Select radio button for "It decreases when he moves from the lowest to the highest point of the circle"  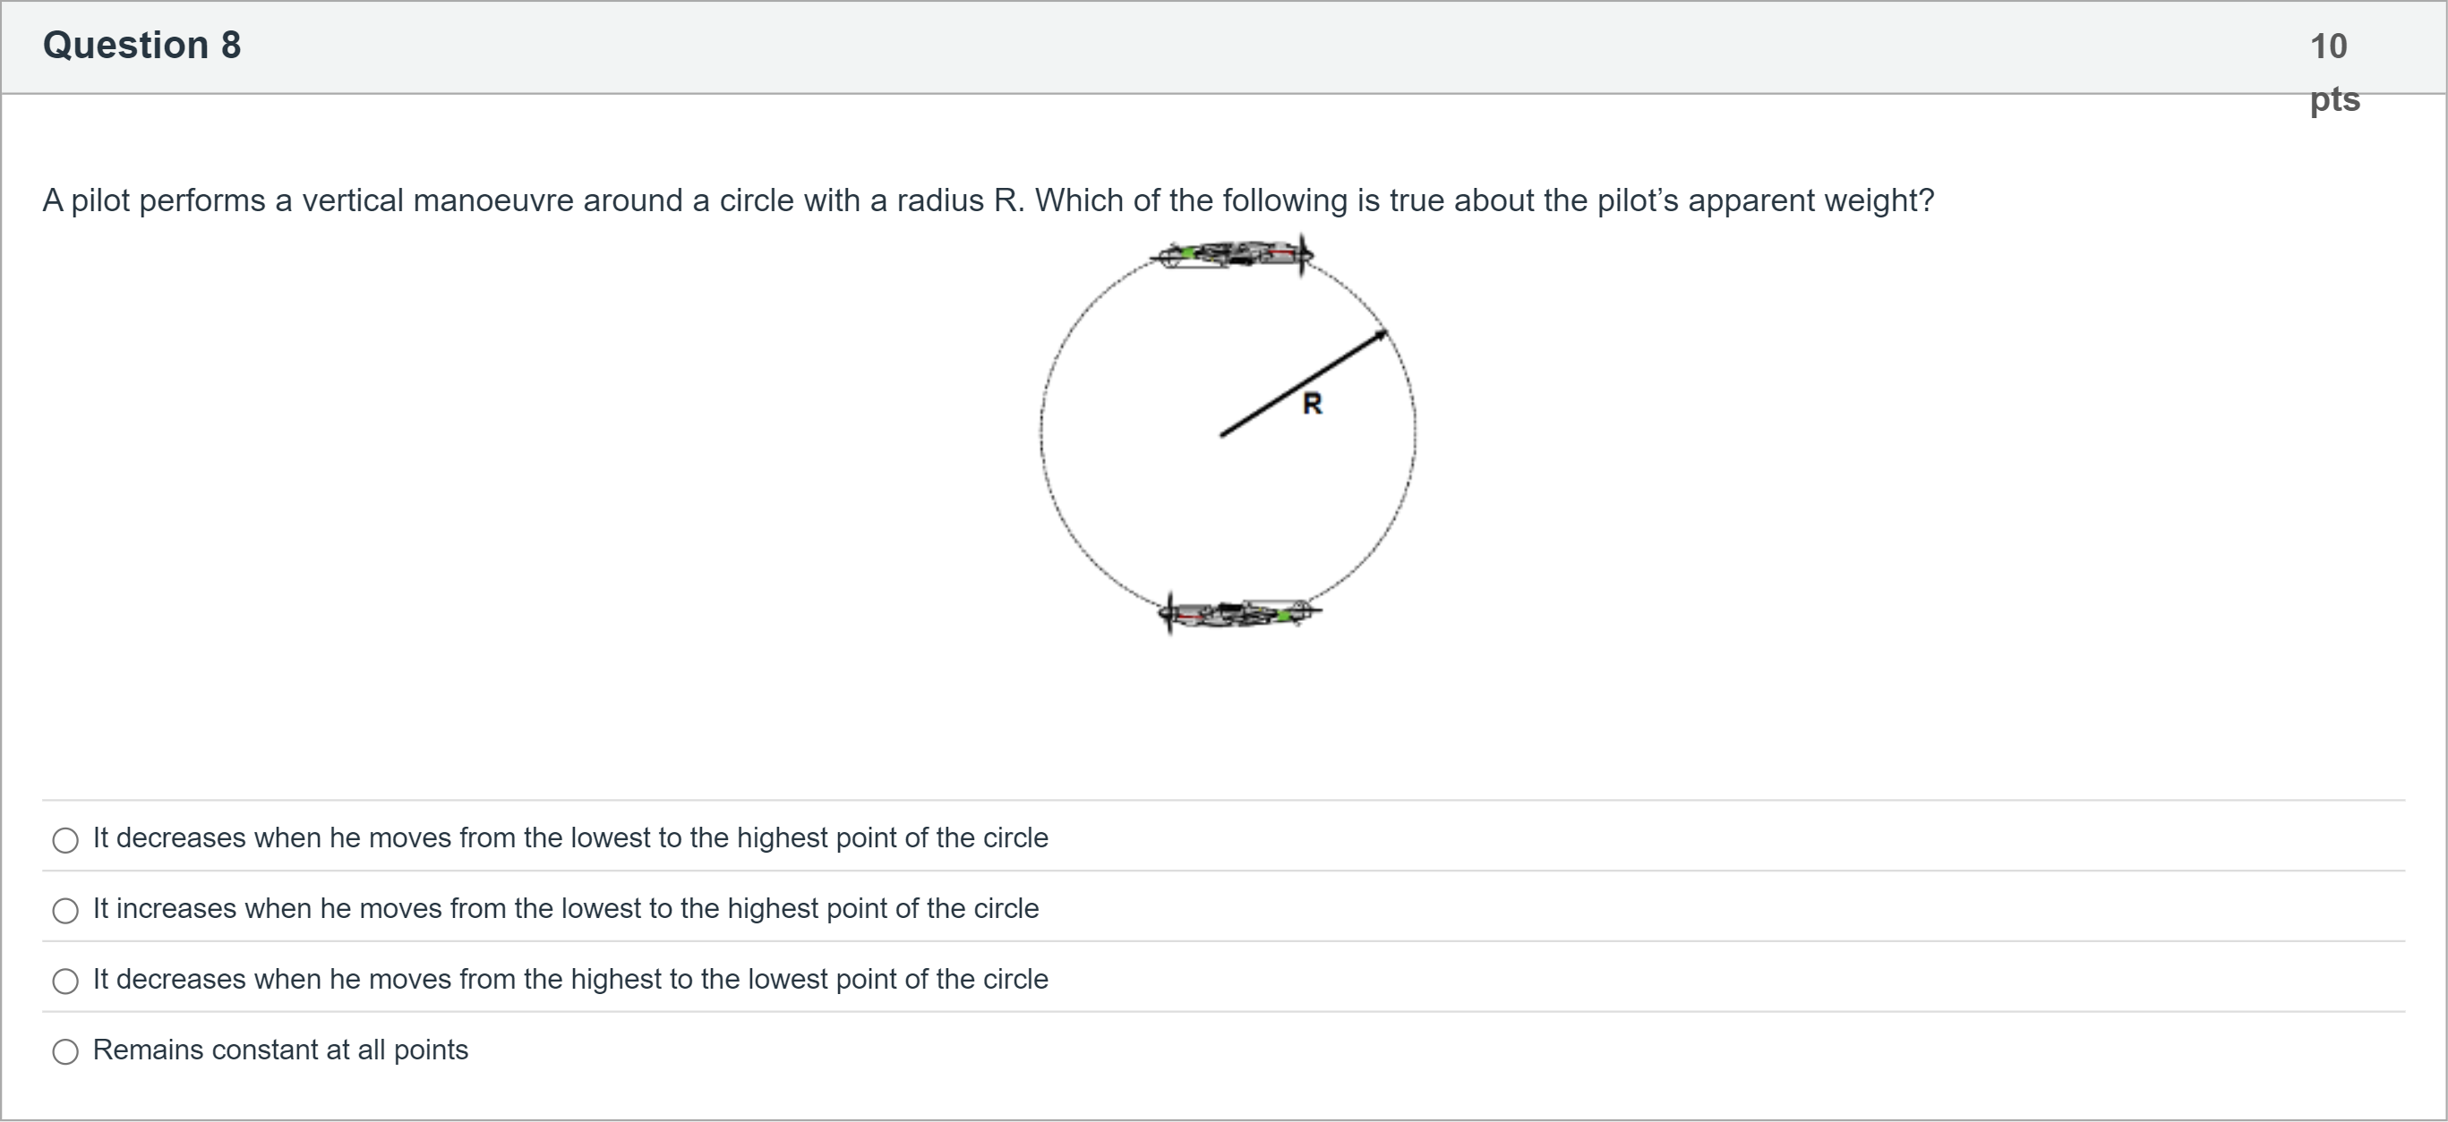tap(65, 840)
